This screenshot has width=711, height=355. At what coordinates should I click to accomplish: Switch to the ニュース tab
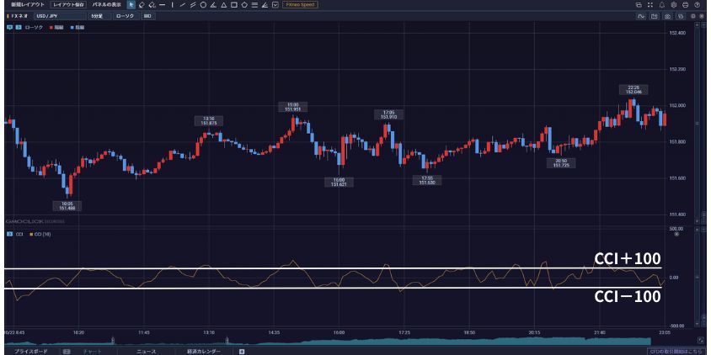(147, 350)
